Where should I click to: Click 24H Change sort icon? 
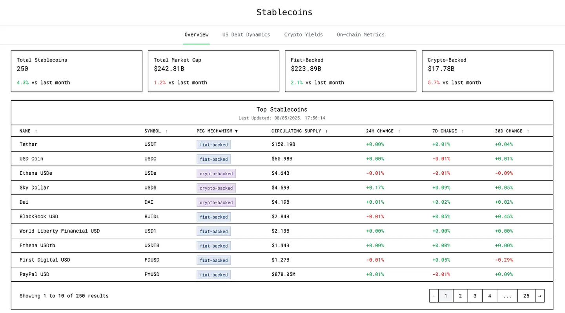click(399, 131)
